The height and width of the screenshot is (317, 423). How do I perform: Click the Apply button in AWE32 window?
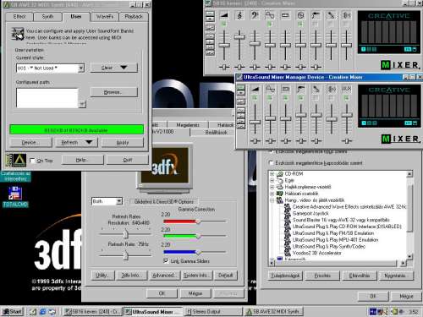click(123, 142)
